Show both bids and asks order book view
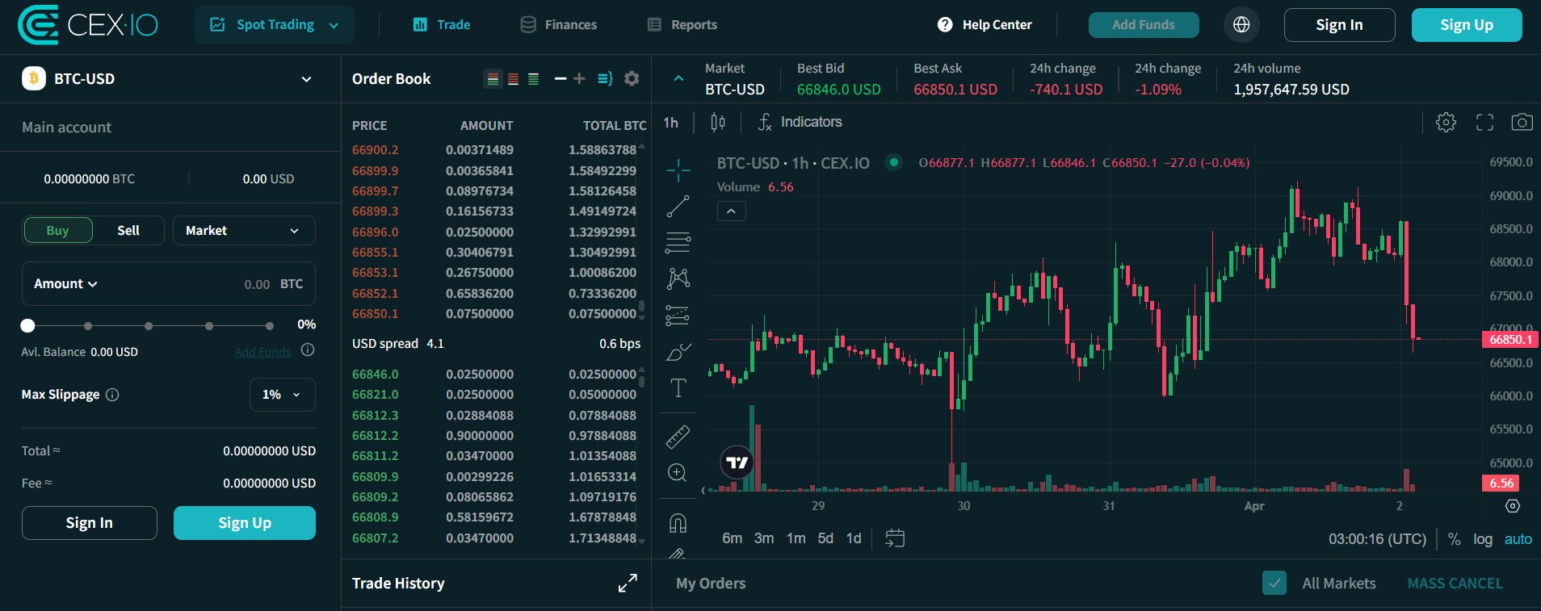Viewport: 1541px width, 611px height. point(492,78)
